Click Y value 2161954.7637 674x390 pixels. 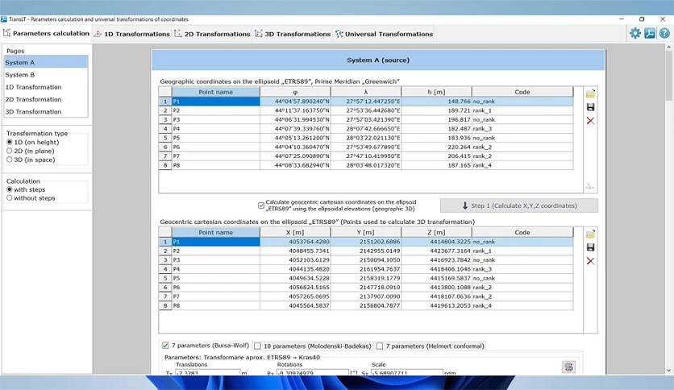tap(366, 269)
